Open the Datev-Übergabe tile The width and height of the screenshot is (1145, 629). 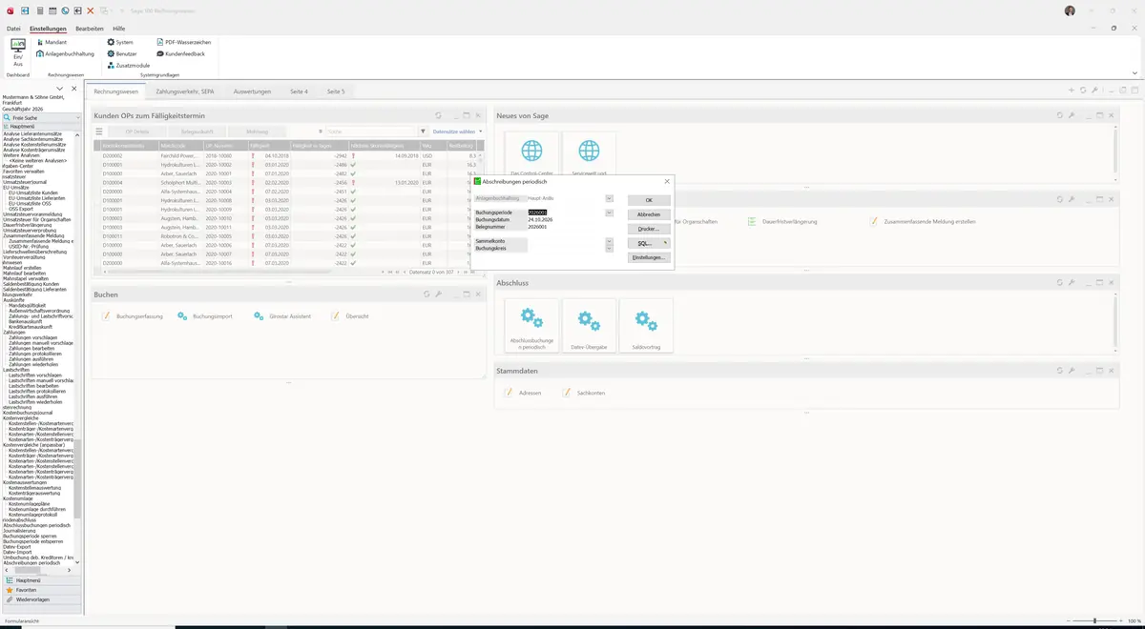pyautogui.click(x=590, y=325)
